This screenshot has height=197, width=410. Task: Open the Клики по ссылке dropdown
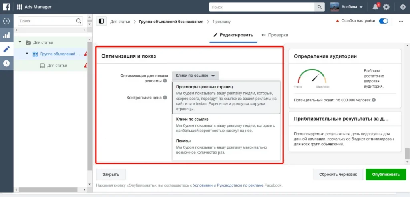(195, 76)
